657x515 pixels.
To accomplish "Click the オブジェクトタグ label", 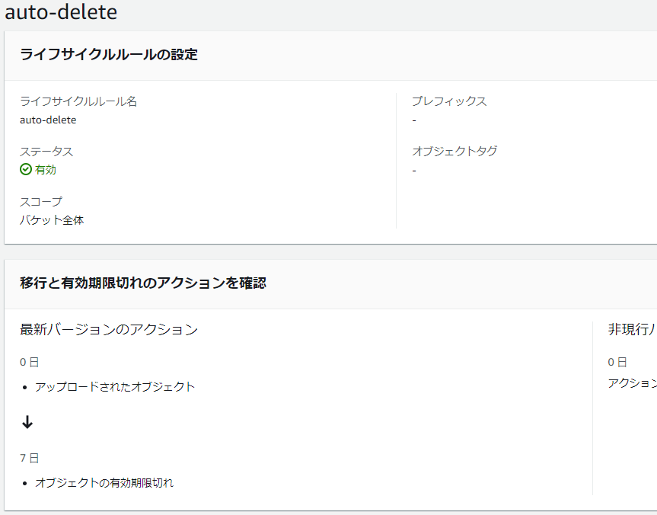I will (454, 151).
